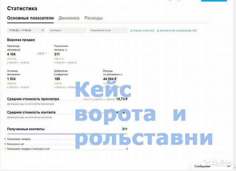The width and height of the screenshot is (236, 171).
Task: Click the blue button at top right
Action: click(214, 1)
